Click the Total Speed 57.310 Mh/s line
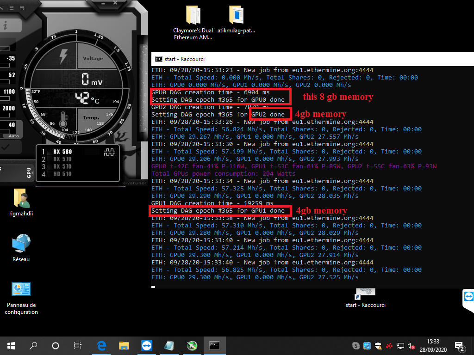This screenshot has width=474, height=355. (287, 226)
